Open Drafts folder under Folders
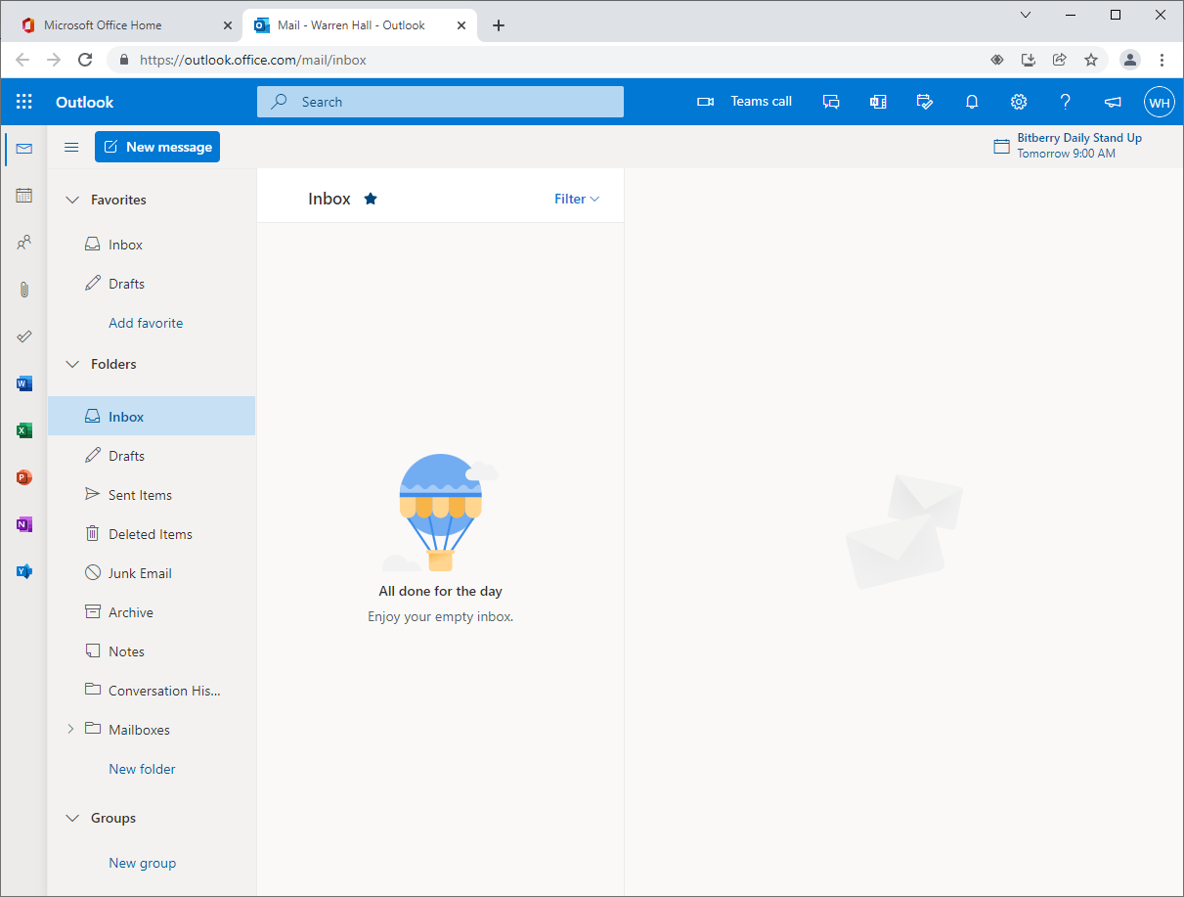Image resolution: width=1184 pixels, height=897 pixels. point(152,456)
